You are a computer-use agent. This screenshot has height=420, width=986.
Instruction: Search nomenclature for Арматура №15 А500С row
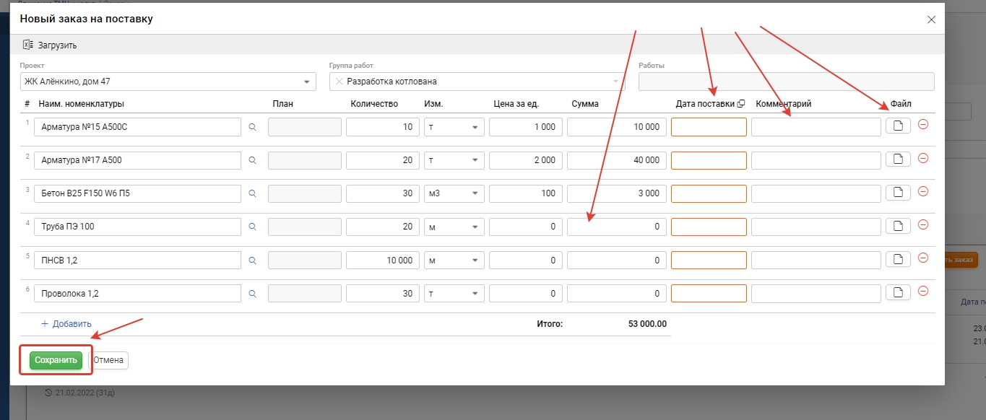[x=253, y=127]
